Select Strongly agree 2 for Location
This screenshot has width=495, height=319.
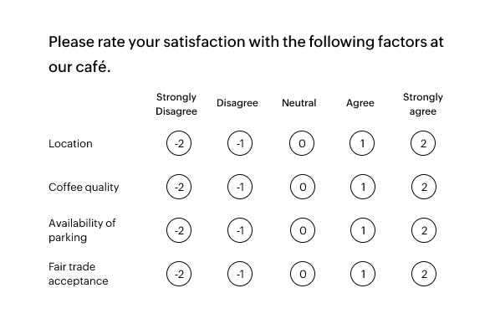coord(423,143)
